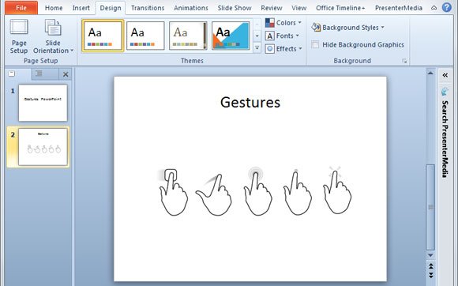Open the Effects theme dropdown
The height and width of the screenshot is (286, 458).
283,49
